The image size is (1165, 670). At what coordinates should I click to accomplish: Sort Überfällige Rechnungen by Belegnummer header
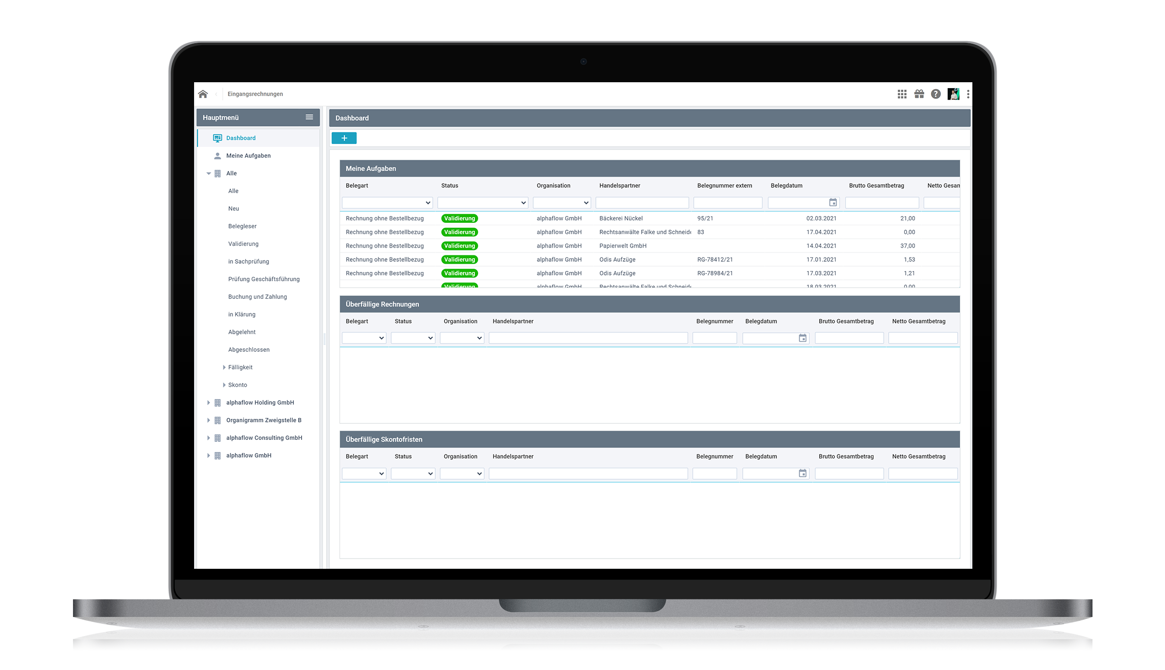click(x=714, y=321)
